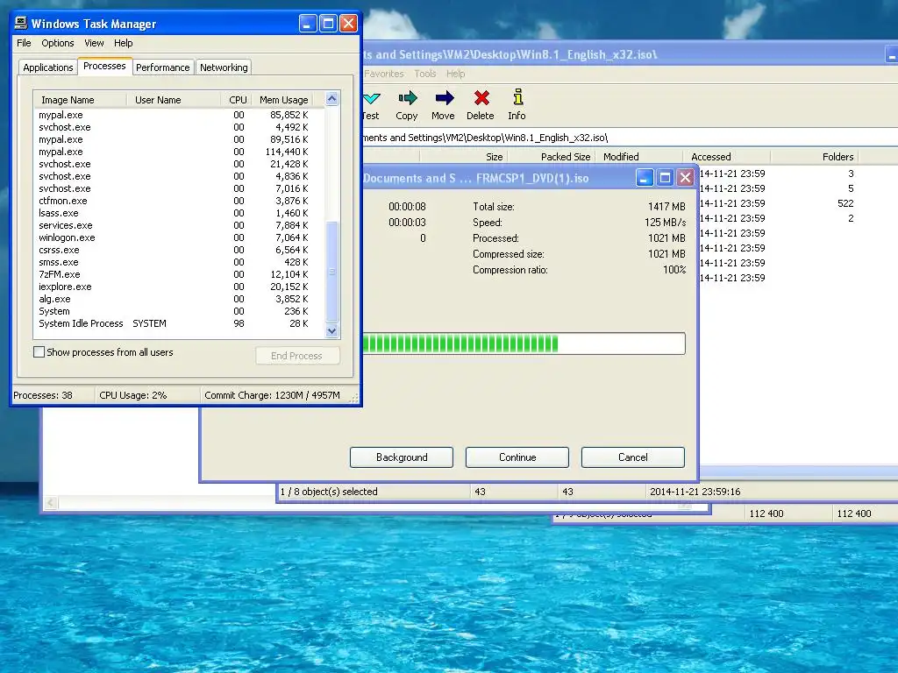Switch to the Networking tab
Viewport: 898px width, 673px height.
(x=224, y=67)
